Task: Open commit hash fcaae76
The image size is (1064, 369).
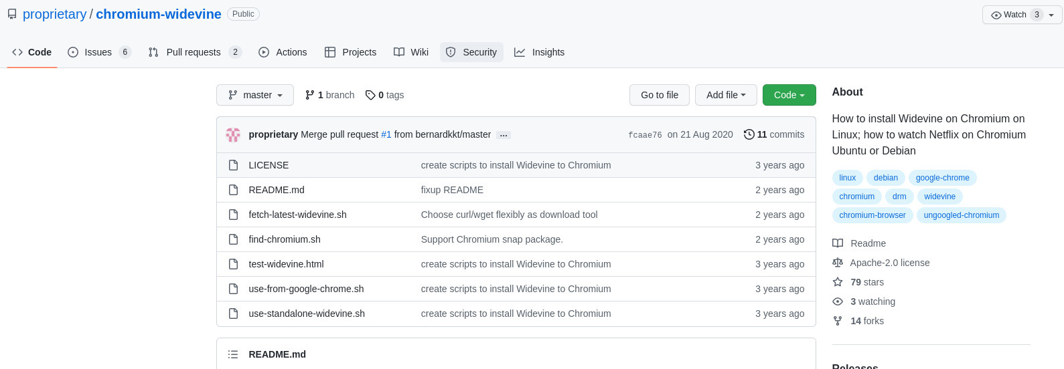Action: [x=645, y=135]
